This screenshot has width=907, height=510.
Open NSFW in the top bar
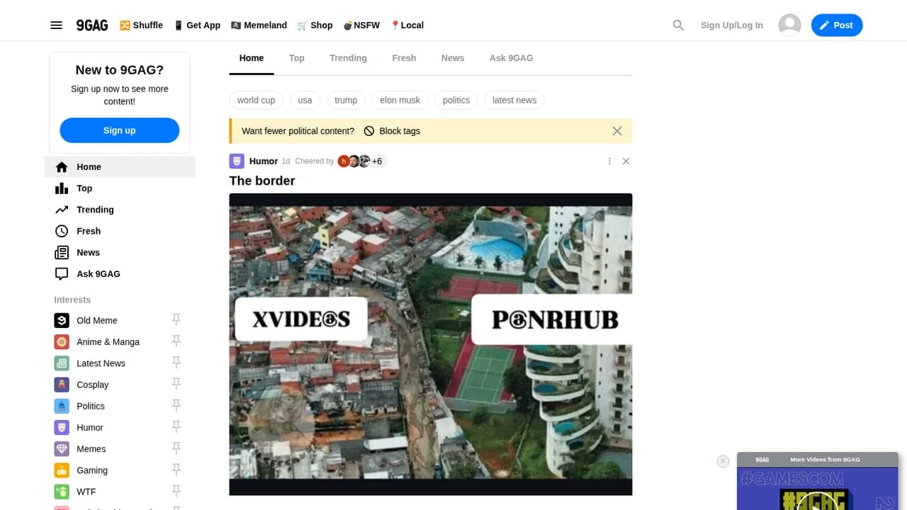pos(361,25)
